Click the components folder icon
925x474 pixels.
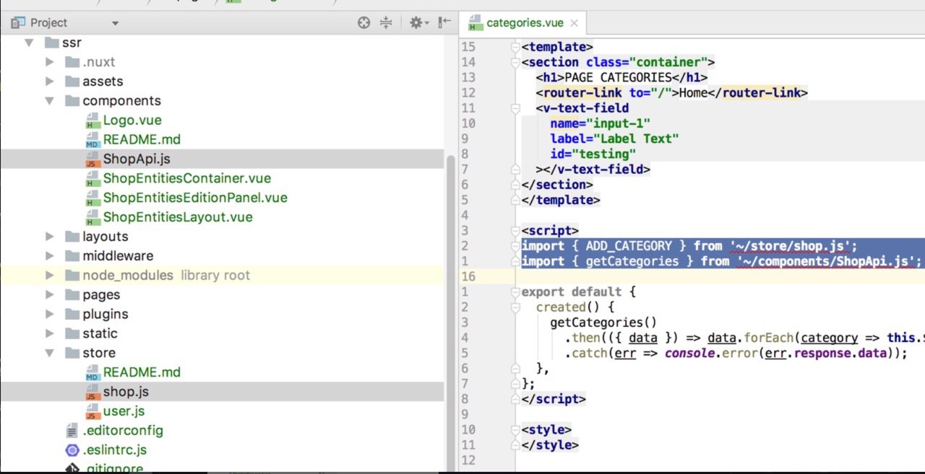click(72, 101)
